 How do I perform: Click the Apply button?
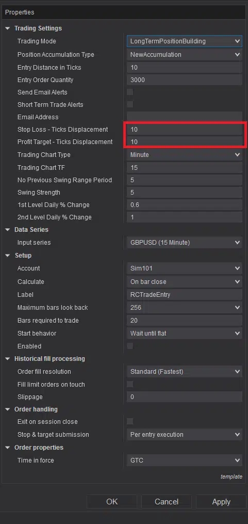pyautogui.click(x=221, y=502)
